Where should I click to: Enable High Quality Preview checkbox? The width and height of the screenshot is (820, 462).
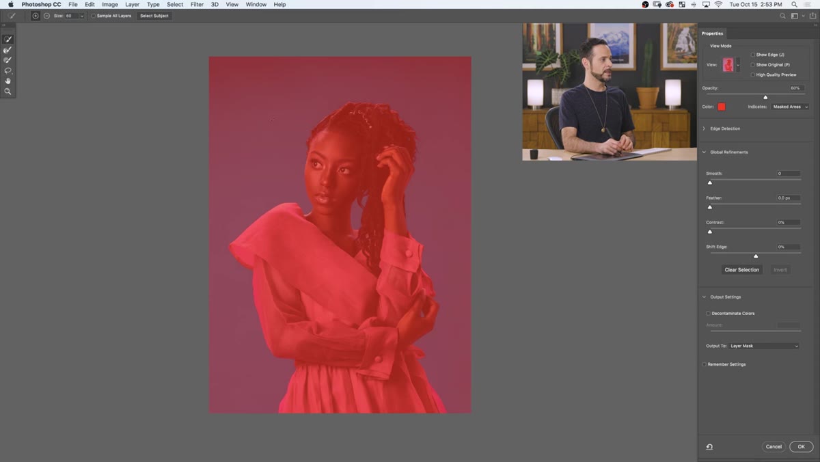tap(753, 74)
